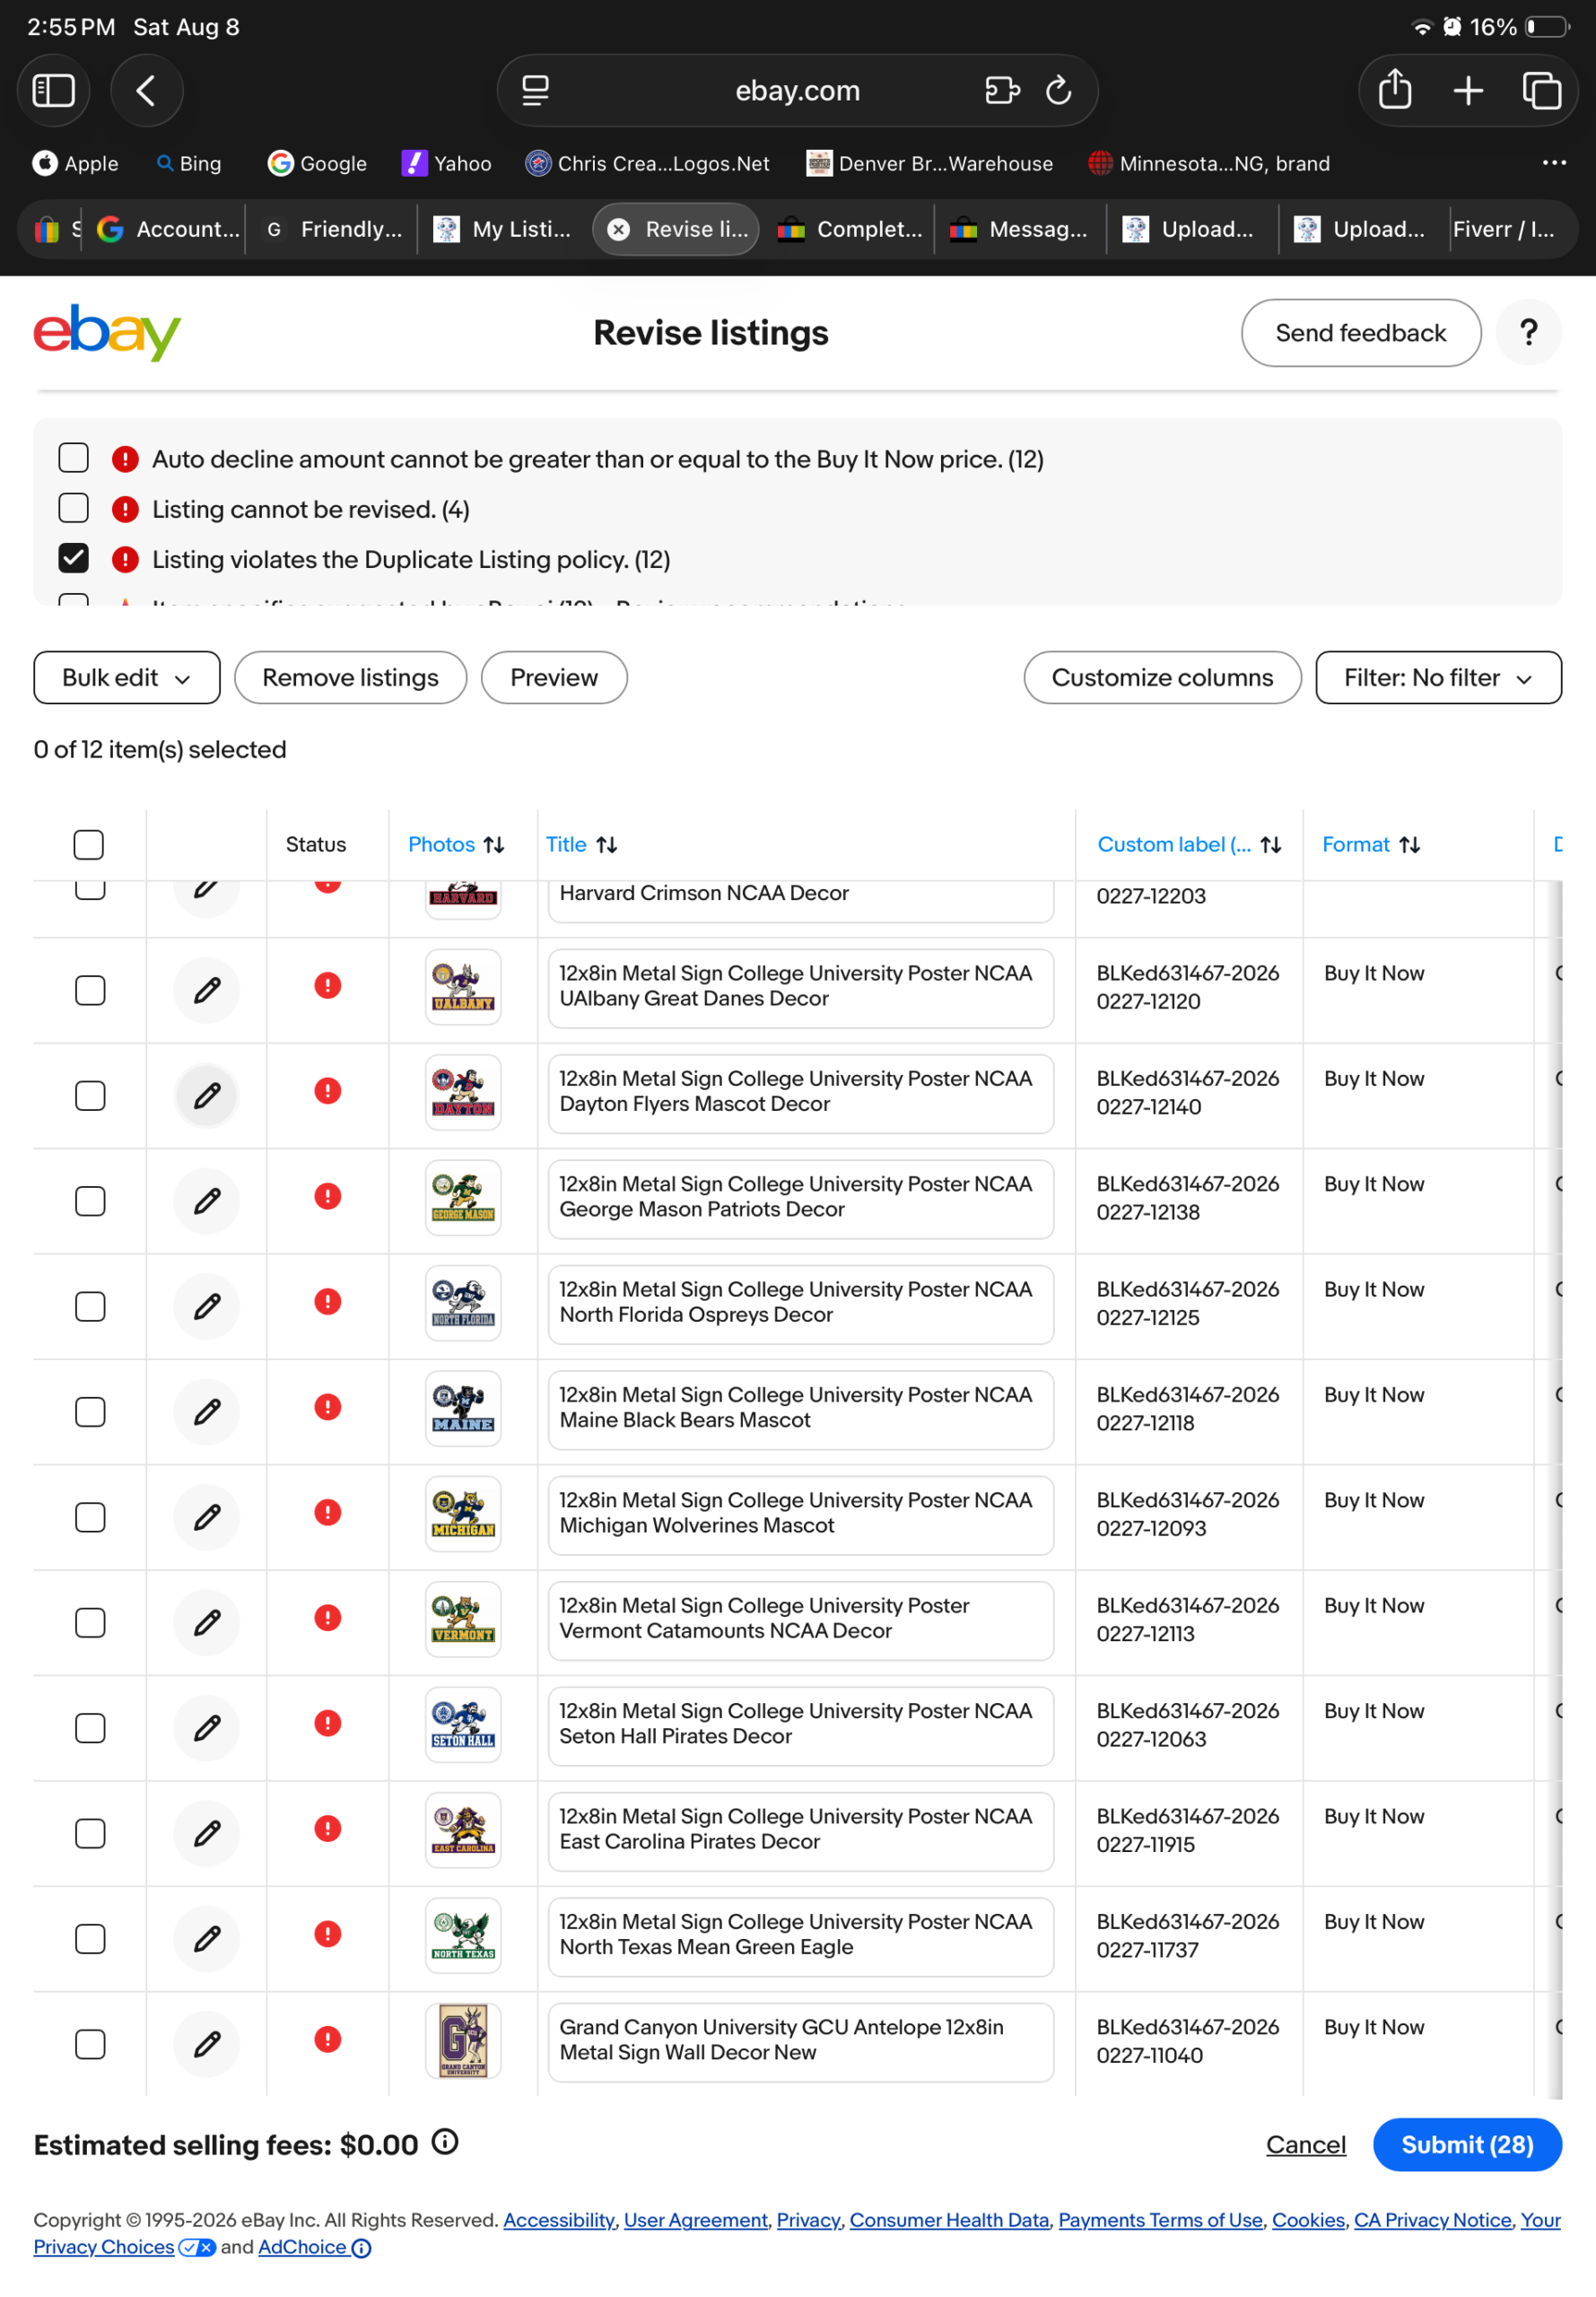Open the Yahoo bookmark
This screenshot has height=2297, width=1596.
447,163
